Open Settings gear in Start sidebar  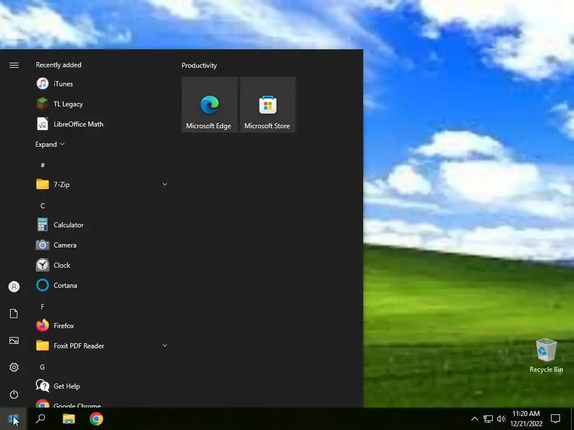tap(14, 367)
